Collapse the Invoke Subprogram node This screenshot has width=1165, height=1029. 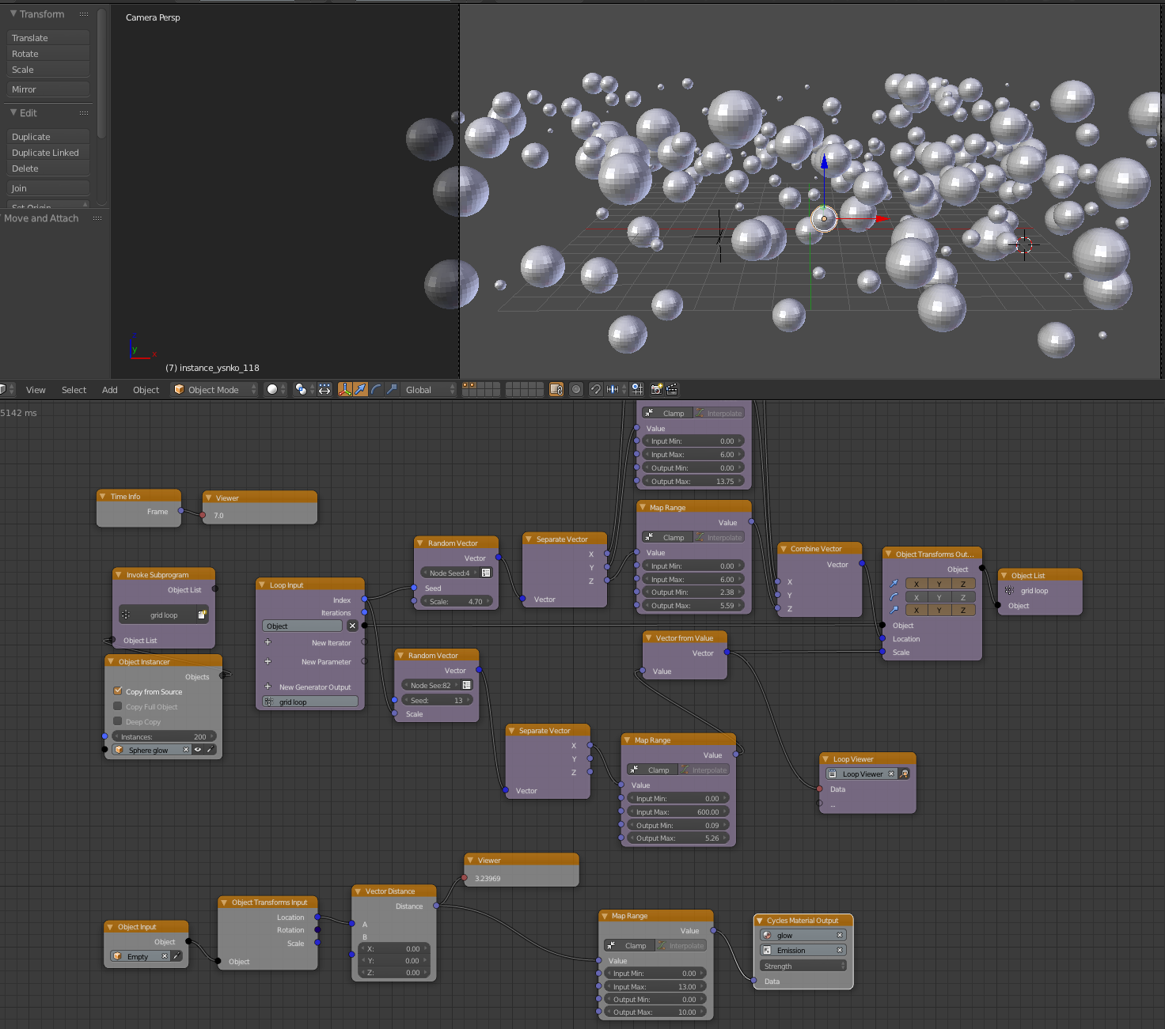pos(119,575)
